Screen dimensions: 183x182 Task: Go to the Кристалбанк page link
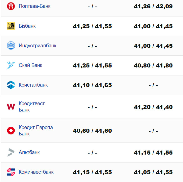click(x=33, y=85)
